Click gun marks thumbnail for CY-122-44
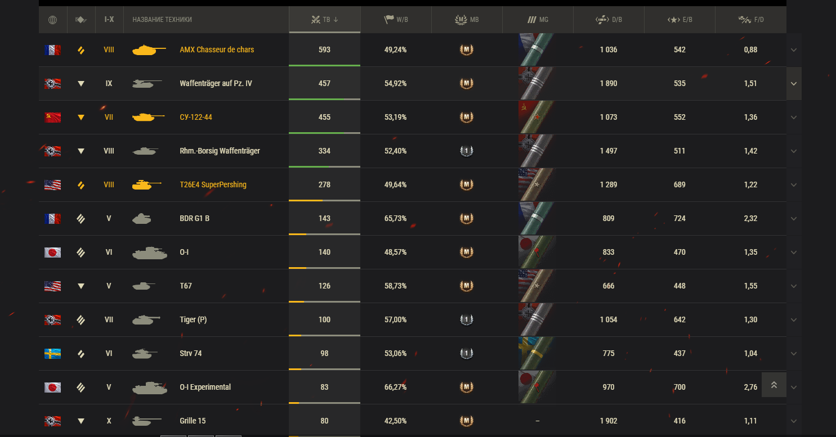The image size is (836, 437). coord(537,117)
